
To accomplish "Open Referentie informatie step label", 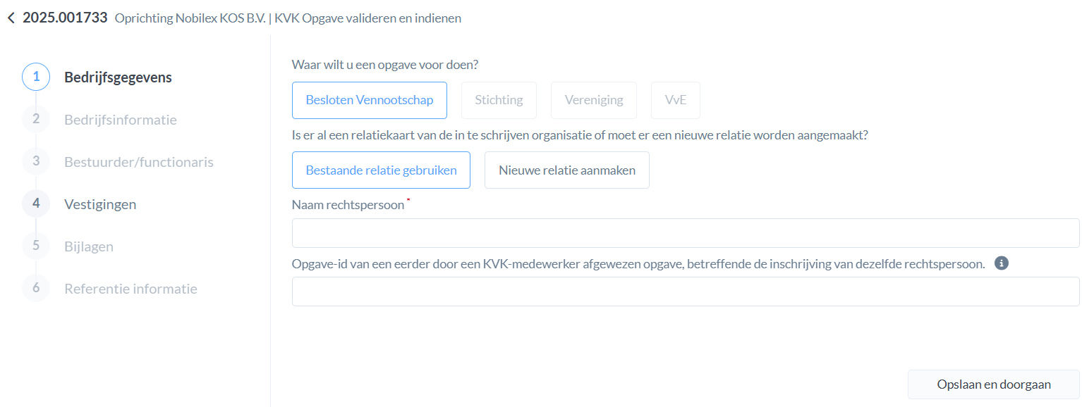I will click(x=130, y=289).
